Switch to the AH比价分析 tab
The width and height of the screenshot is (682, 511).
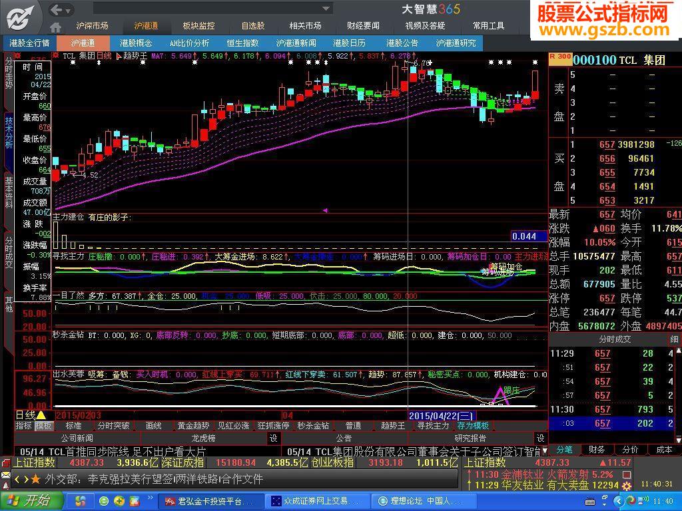click(189, 43)
